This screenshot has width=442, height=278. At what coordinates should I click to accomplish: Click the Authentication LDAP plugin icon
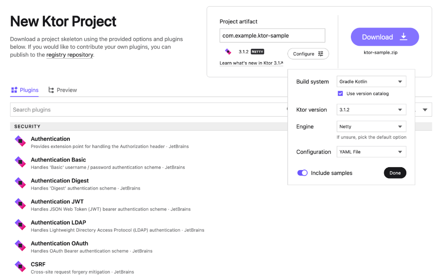click(x=20, y=225)
